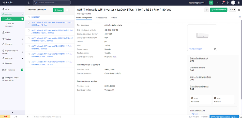Click the details panel vertical scrollbar
The width and height of the screenshot is (242, 118).
[x=241, y=60]
